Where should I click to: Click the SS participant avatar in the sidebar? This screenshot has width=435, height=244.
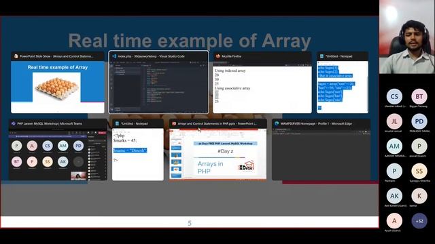pos(419,171)
